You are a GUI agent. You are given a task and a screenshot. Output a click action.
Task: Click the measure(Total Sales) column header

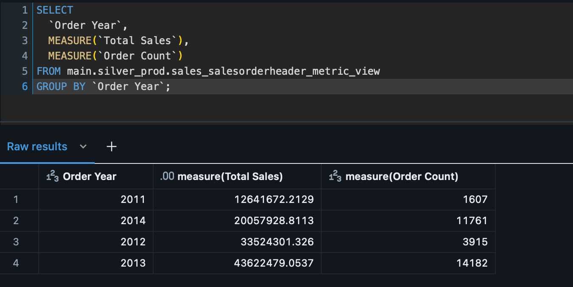coord(230,177)
